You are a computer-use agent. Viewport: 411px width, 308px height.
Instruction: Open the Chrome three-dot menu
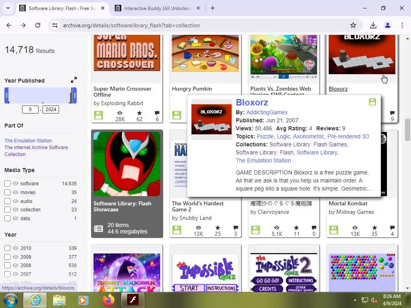[402, 25]
